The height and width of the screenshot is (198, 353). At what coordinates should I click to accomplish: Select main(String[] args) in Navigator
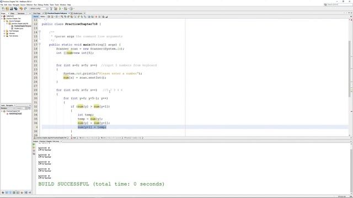[15, 114]
